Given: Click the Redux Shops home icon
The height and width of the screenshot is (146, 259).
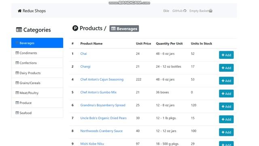Looking at the screenshot, I should coord(20,11).
